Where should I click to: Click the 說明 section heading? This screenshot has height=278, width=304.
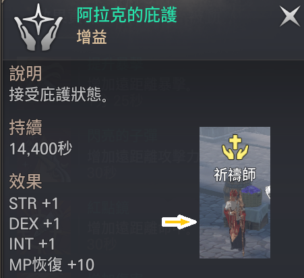26,74
